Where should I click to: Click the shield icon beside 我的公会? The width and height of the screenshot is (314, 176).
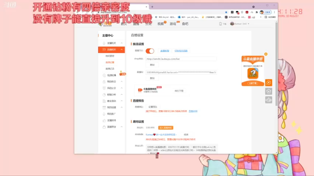[104, 88]
